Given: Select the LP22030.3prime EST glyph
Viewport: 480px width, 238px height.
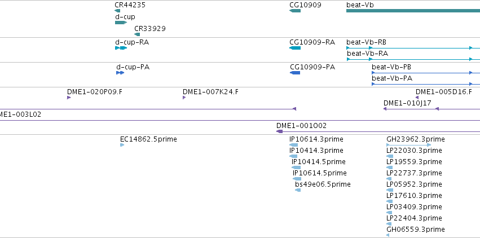Looking at the screenshot, I should (390, 156).
